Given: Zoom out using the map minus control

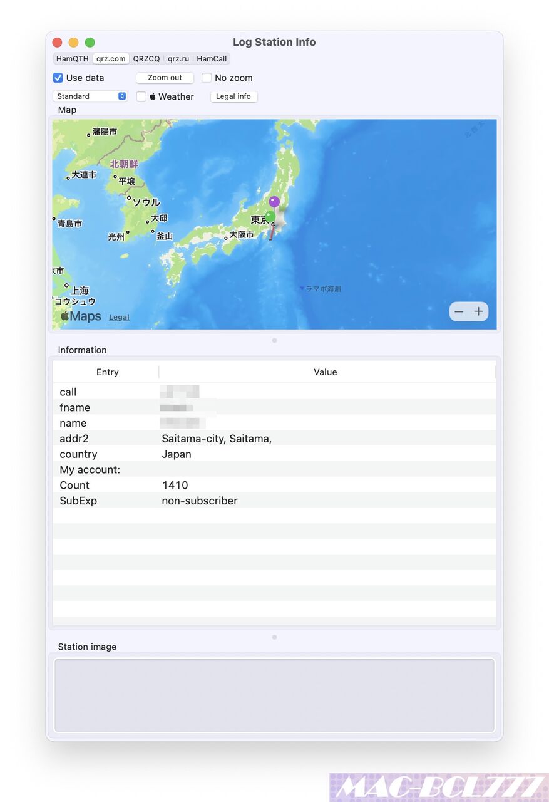Looking at the screenshot, I should point(459,311).
